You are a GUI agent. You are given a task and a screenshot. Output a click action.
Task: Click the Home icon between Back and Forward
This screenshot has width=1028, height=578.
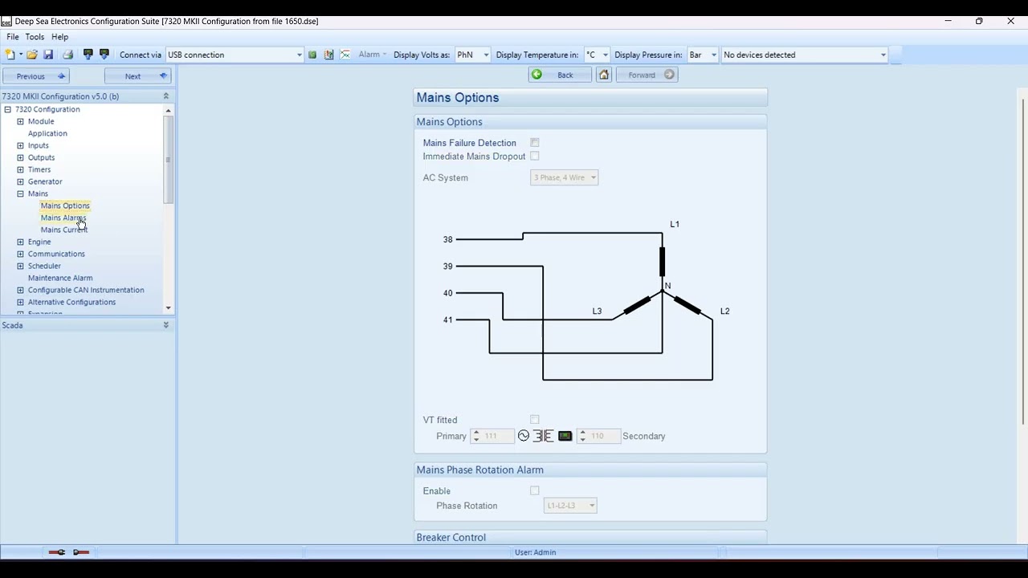604,75
